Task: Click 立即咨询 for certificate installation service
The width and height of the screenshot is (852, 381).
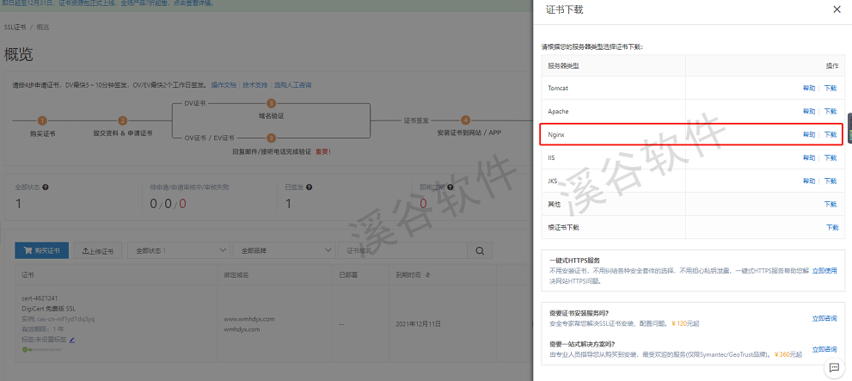Action: click(824, 318)
